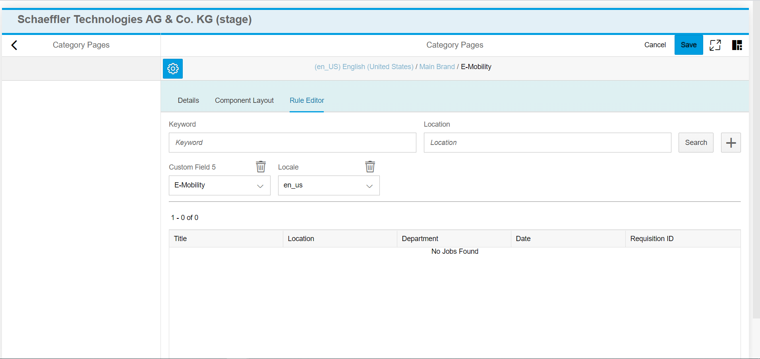Sort by the Date column header
Image resolution: width=760 pixels, height=359 pixels.
click(568, 239)
